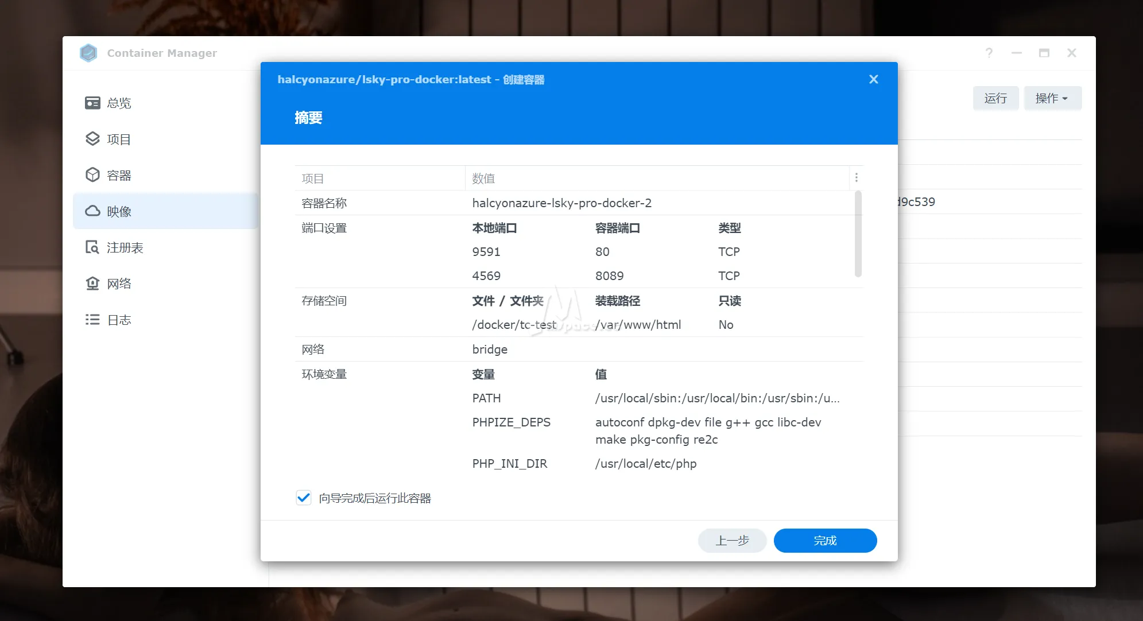Click the 环境变量 row label
1143x621 pixels.
(324, 374)
